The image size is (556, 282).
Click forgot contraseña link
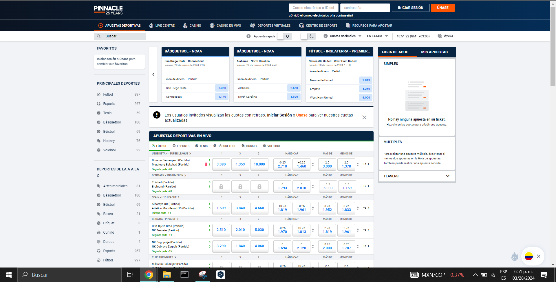coord(343,16)
